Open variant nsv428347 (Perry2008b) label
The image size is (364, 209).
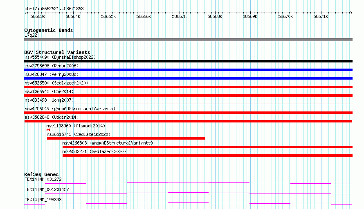52,74
